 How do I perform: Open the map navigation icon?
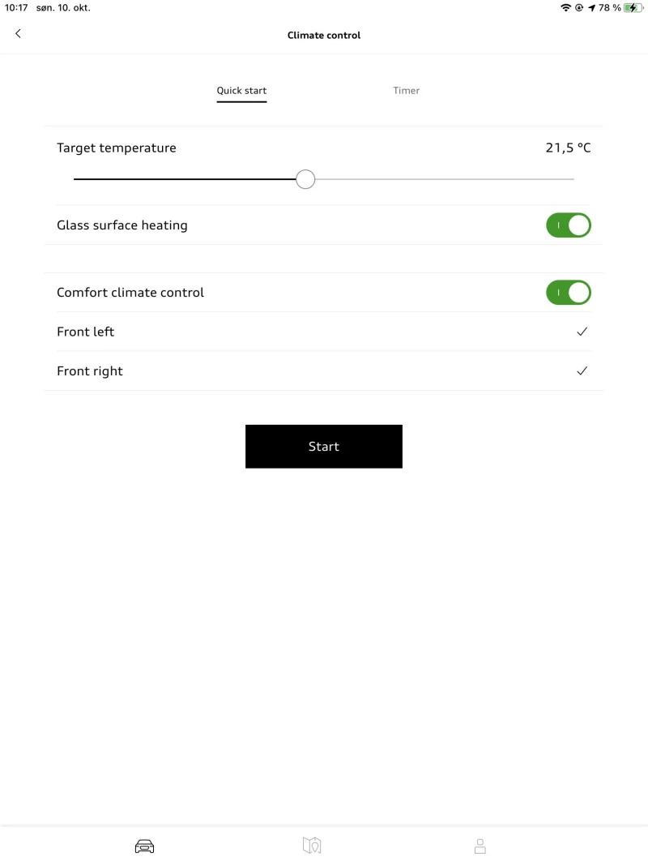coord(312,846)
